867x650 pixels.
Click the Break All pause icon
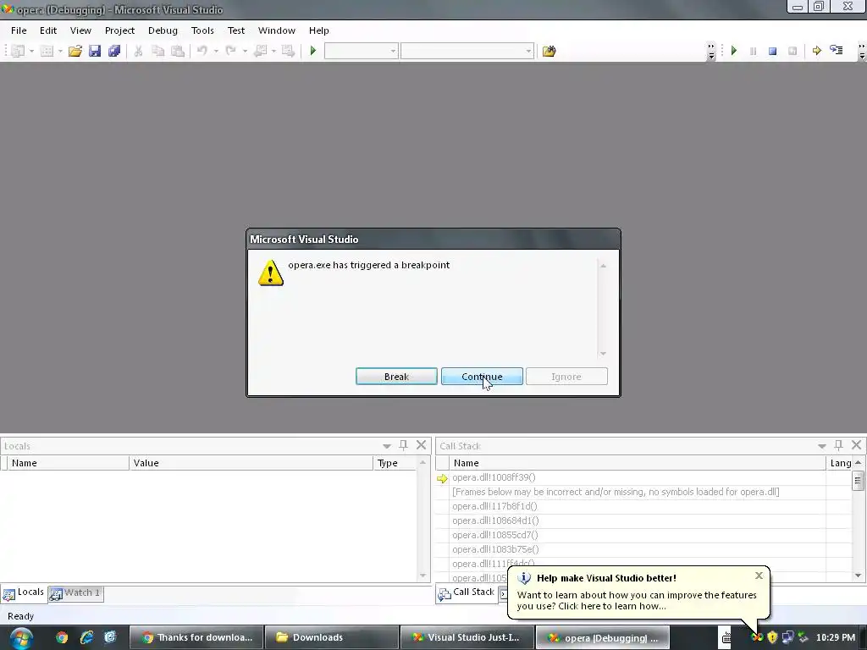[753, 51]
